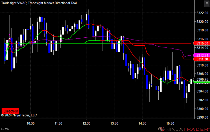Click the 11:30 time axis label
This screenshot has width=210, height=132.
58,123
